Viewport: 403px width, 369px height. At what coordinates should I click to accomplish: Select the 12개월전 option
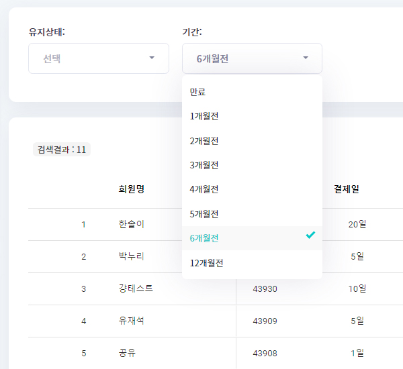[x=206, y=263]
